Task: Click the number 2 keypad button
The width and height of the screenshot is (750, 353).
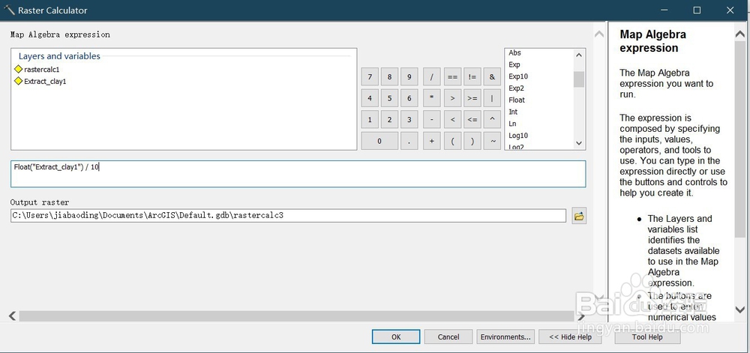Action: pyautogui.click(x=389, y=120)
